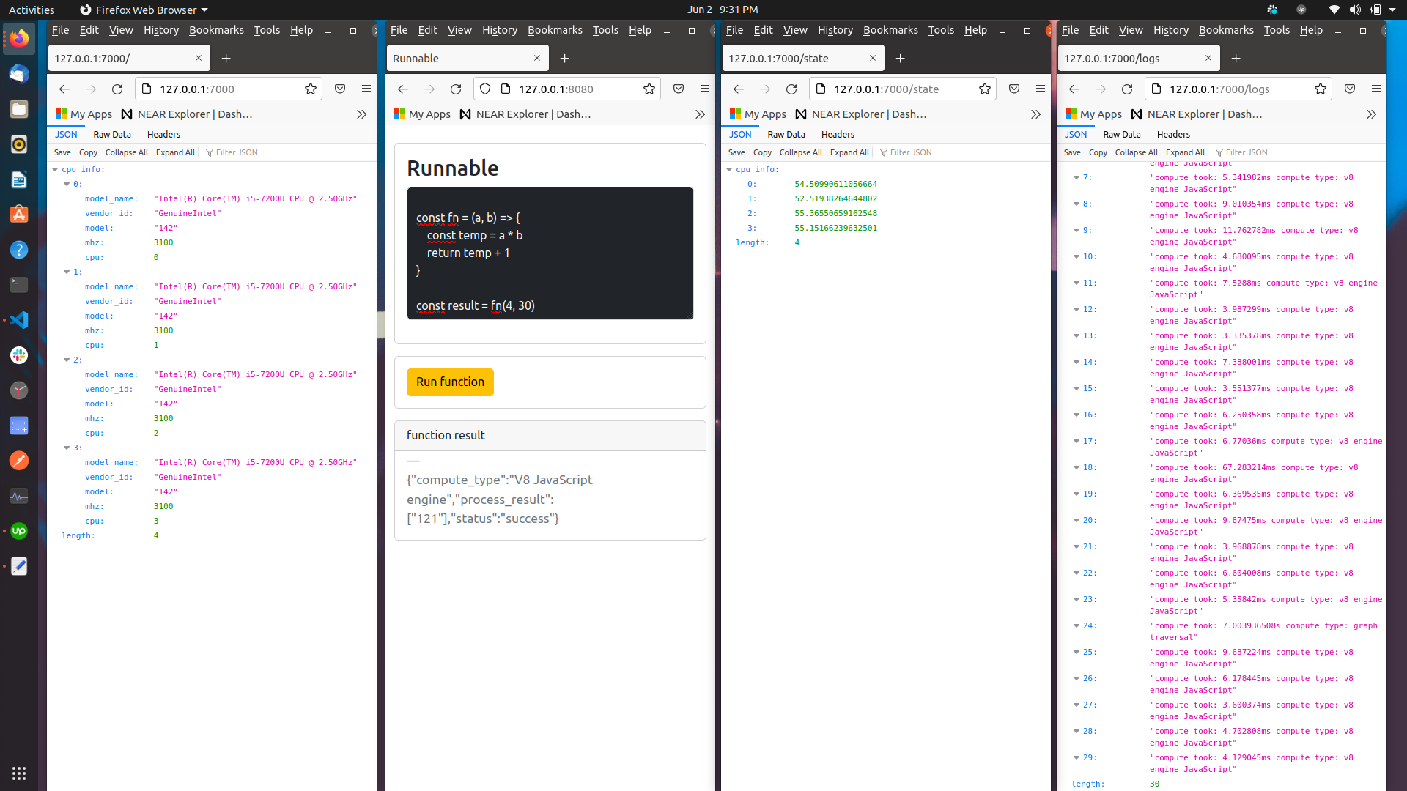Open the hamburger menu in the 127.0.0.1:7000 window
The height and width of the screenshot is (791, 1407).
pos(366,89)
